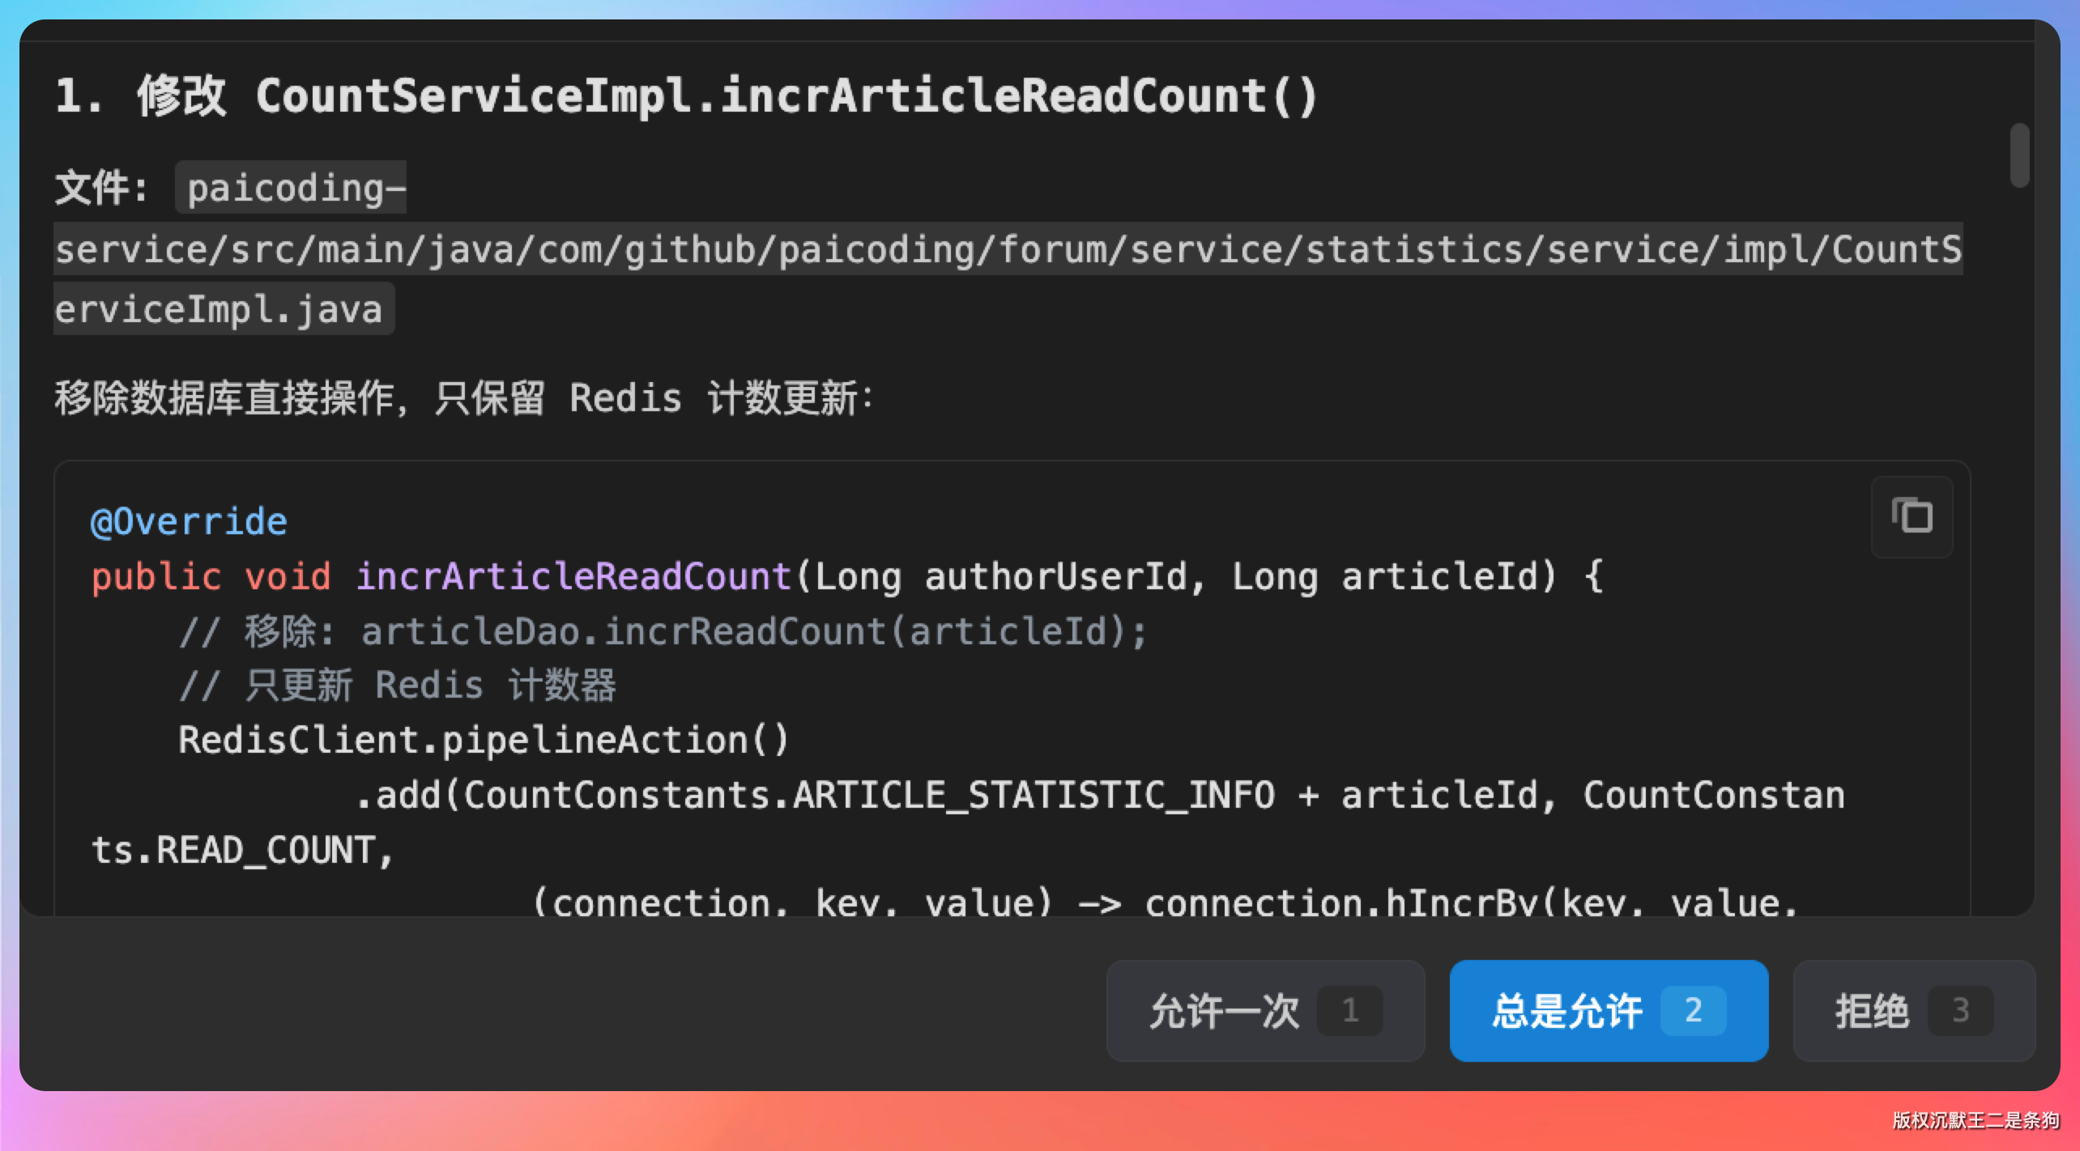Click the ts.READ_COUNT, code line

243,851
